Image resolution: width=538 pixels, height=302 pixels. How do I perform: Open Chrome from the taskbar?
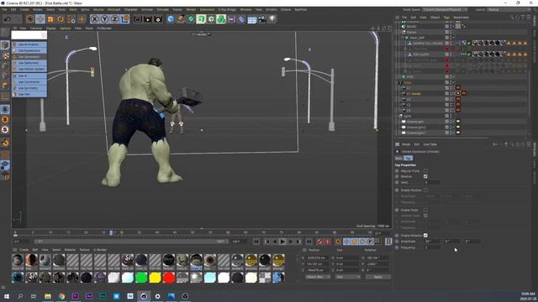[x=61, y=296]
